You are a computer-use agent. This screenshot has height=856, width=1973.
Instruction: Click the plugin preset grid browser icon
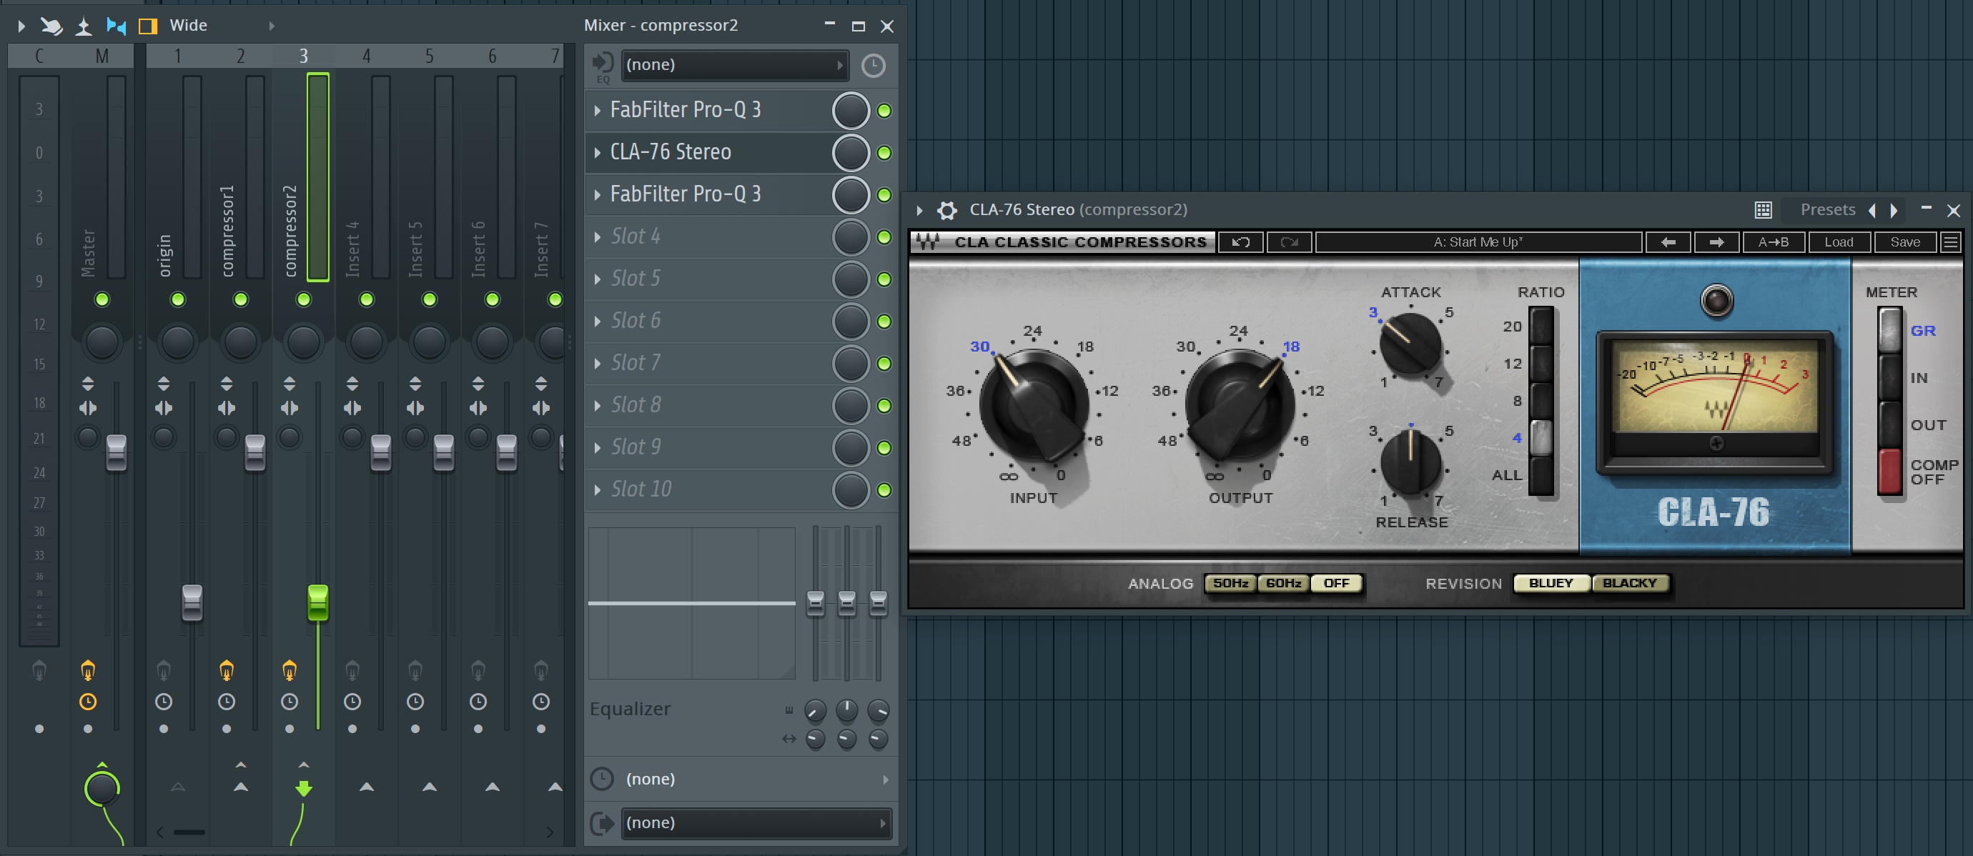pyautogui.click(x=1763, y=210)
